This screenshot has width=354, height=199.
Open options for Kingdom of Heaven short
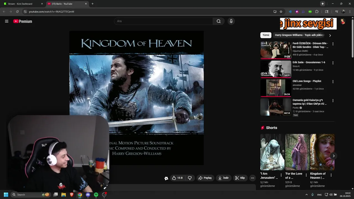pyautogui.click(x=331, y=175)
